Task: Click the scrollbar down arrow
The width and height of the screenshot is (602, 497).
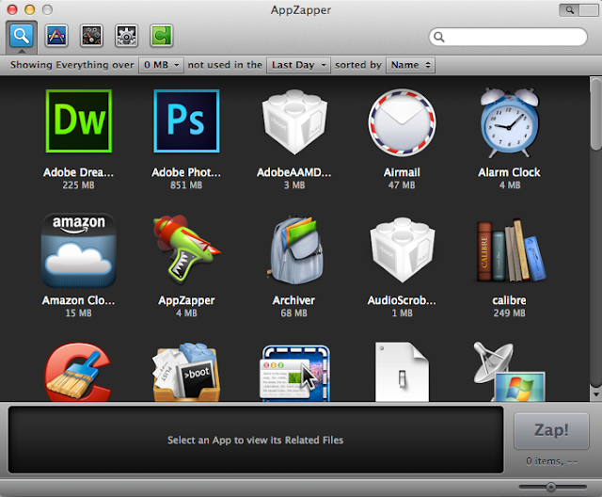Action: [x=595, y=394]
